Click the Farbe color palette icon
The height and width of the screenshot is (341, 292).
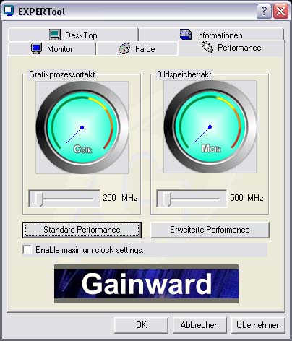[125, 48]
